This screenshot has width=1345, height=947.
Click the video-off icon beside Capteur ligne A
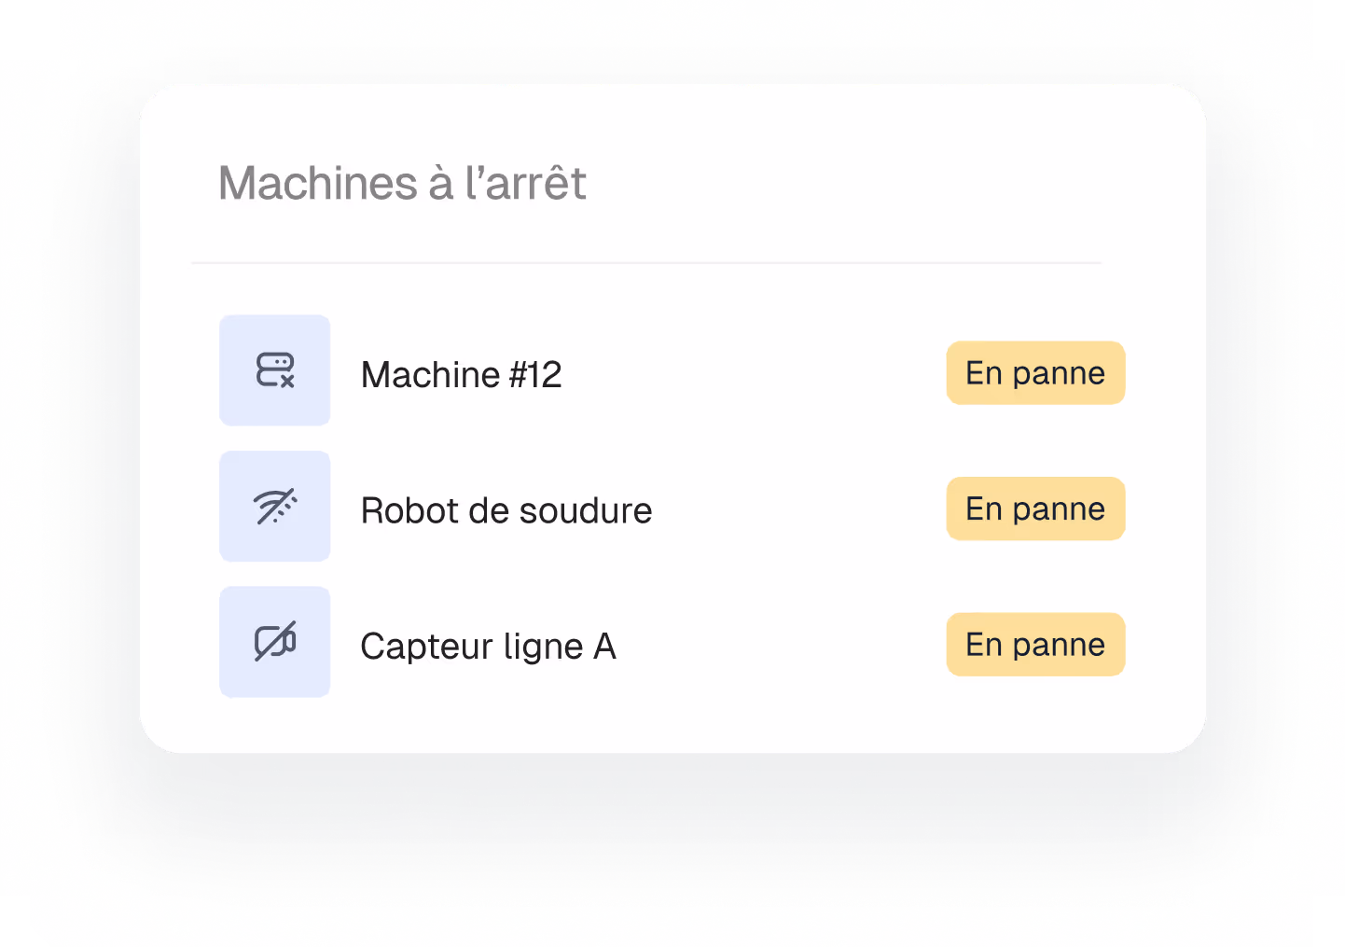(274, 641)
